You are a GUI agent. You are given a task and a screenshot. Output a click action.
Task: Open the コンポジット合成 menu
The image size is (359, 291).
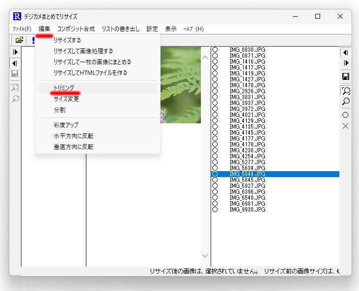click(76, 29)
